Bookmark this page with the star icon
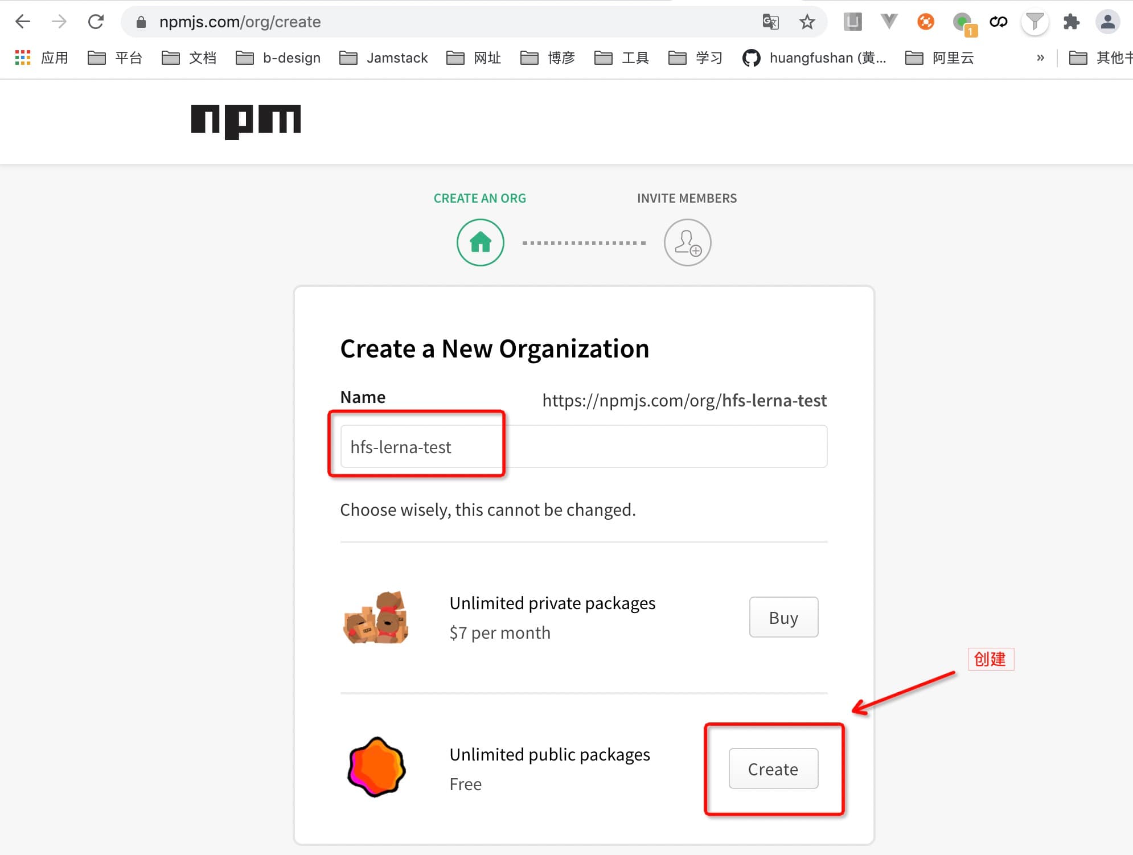1133x855 pixels. 807,22
